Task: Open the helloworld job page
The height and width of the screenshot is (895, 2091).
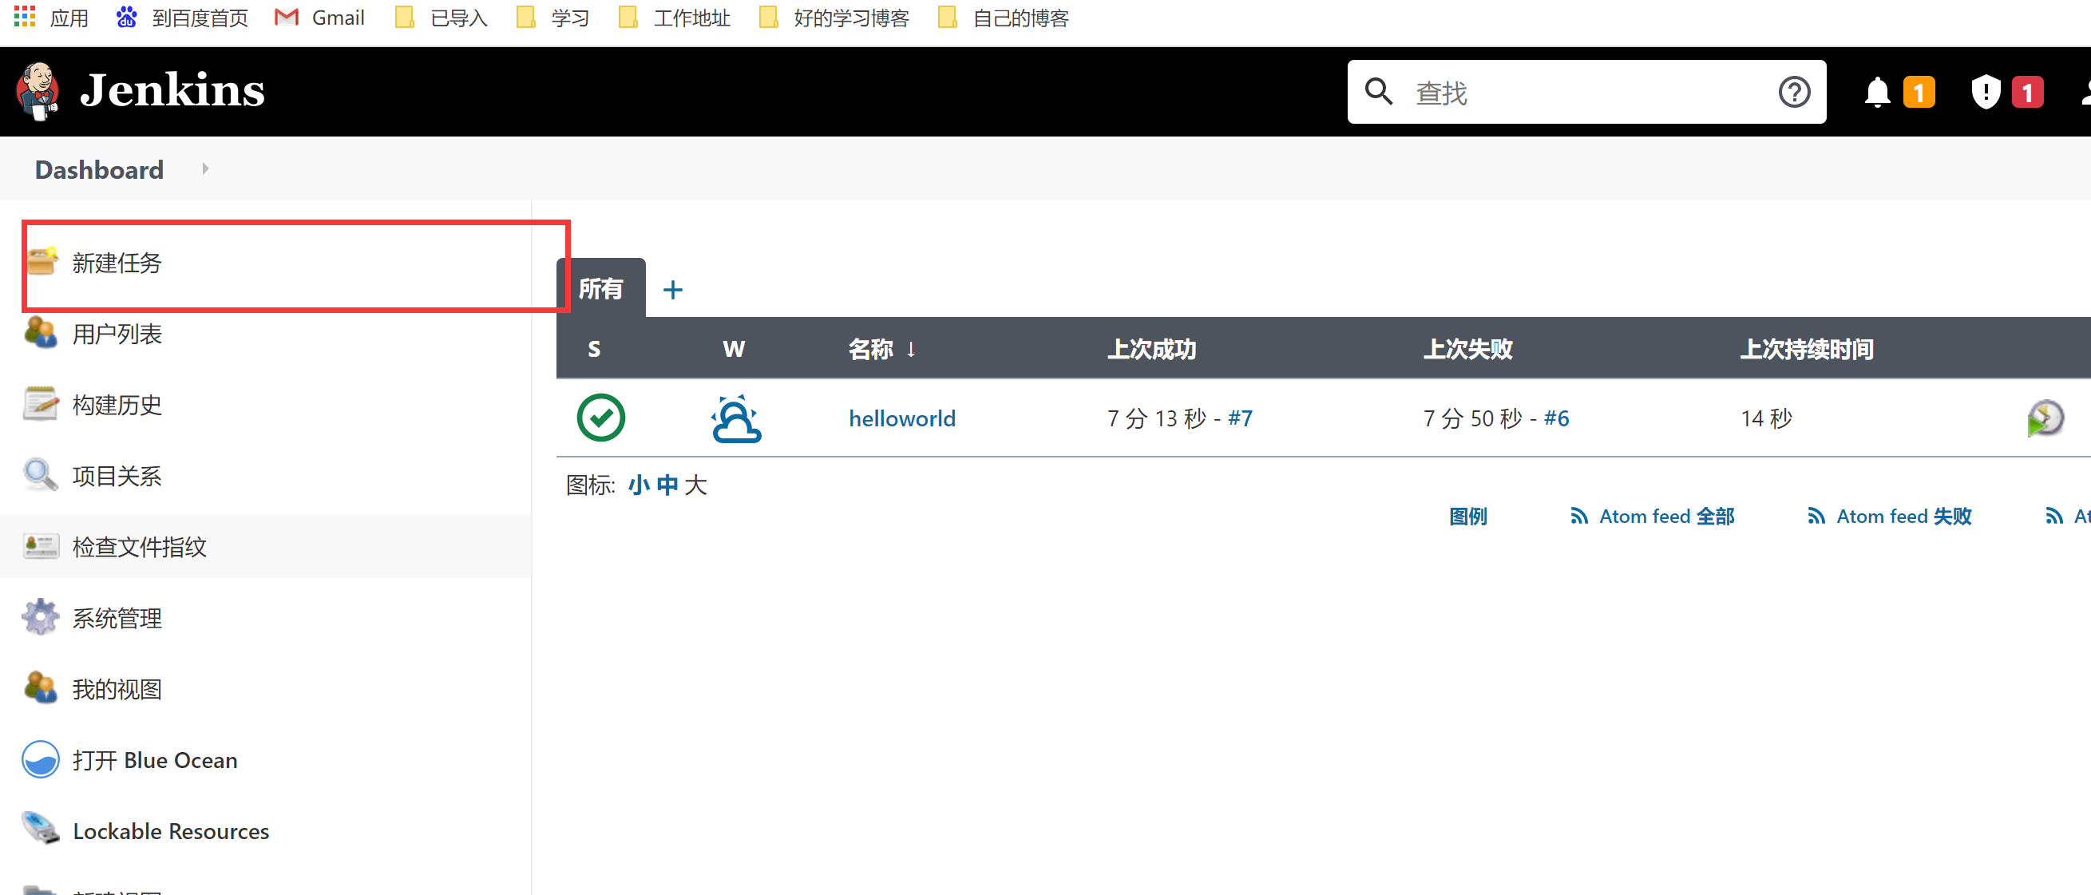Action: (902, 418)
